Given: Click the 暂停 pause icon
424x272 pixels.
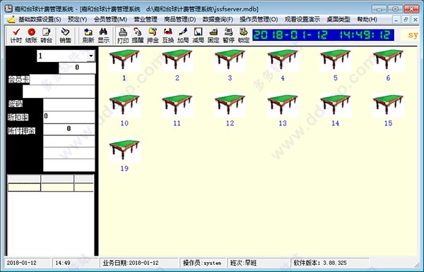Looking at the screenshot, I should (x=228, y=35).
